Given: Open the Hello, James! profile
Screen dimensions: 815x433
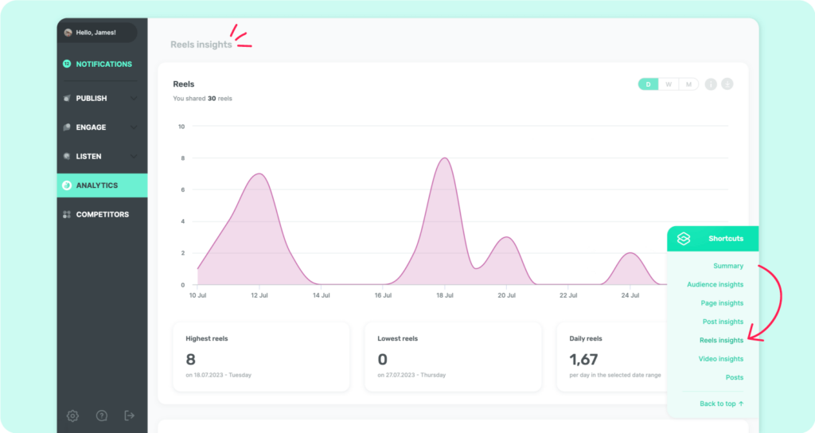Looking at the screenshot, I should pyautogui.click(x=97, y=32).
